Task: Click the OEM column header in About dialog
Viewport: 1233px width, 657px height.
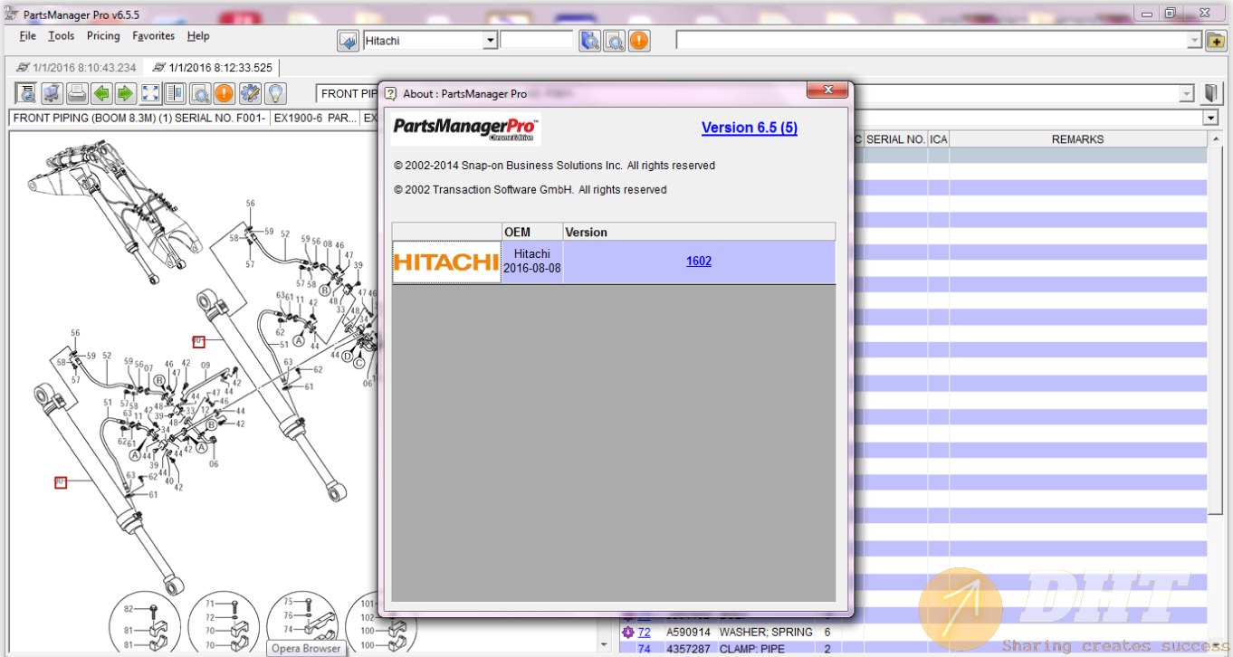Action: click(x=532, y=233)
